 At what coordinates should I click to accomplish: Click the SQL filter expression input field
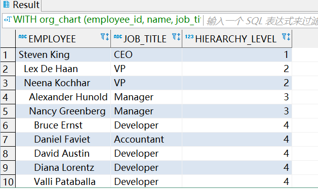click(261, 21)
